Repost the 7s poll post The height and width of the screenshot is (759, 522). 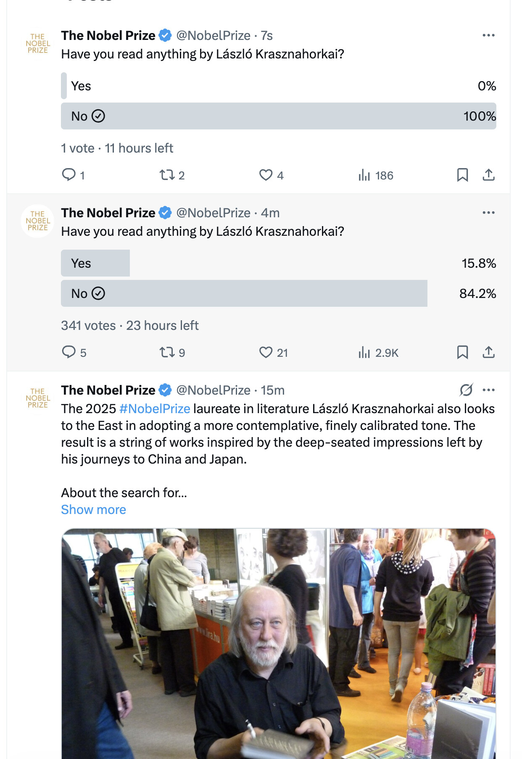pyautogui.click(x=167, y=175)
